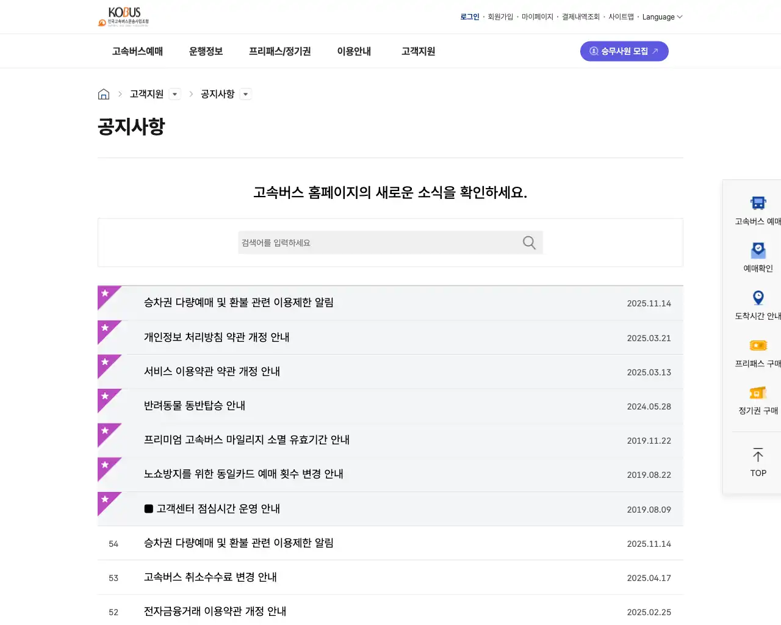This screenshot has width=781, height=625.
Task: Select the 프리패스 구매 ticket icon
Action: (x=758, y=345)
